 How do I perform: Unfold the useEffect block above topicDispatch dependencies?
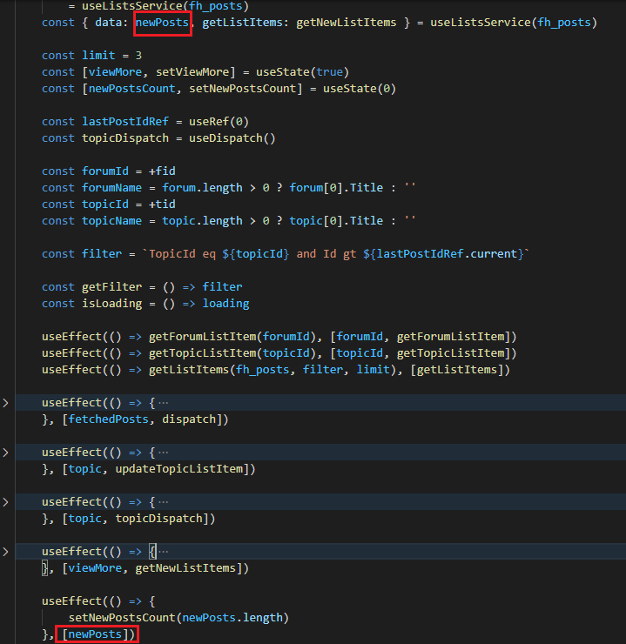click(5, 502)
